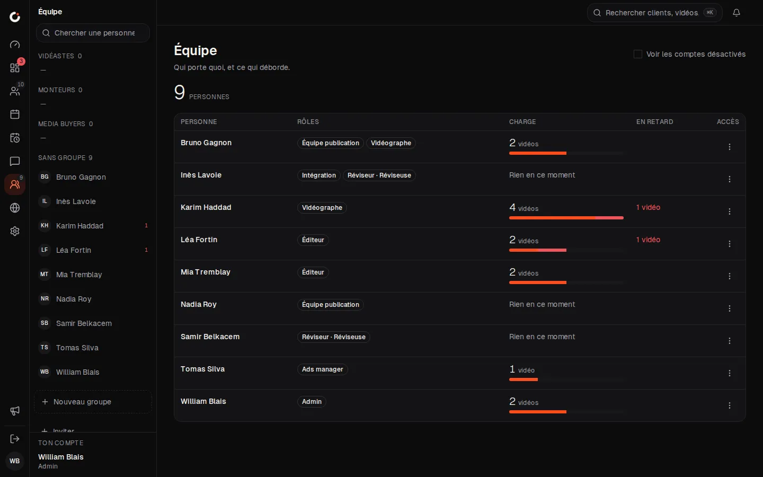This screenshot has width=763, height=477.
Task: Open the three-dot access menu for Bruno Gagnon
Action: [x=730, y=147]
